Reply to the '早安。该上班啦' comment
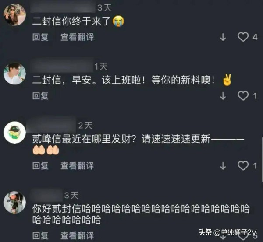The image size is (263, 242). coord(40,96)
